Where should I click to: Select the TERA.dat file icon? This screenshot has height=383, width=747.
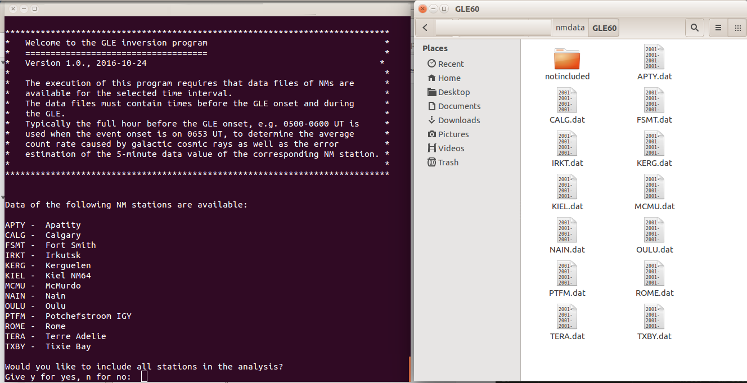click(x=567, y=317)
